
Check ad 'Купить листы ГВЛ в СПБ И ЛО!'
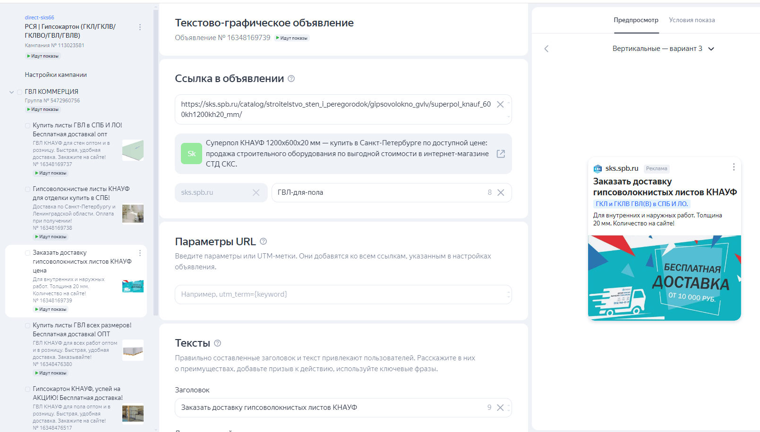28,126
